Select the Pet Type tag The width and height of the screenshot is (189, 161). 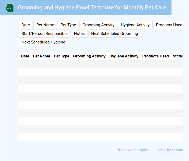click(68, 25)
